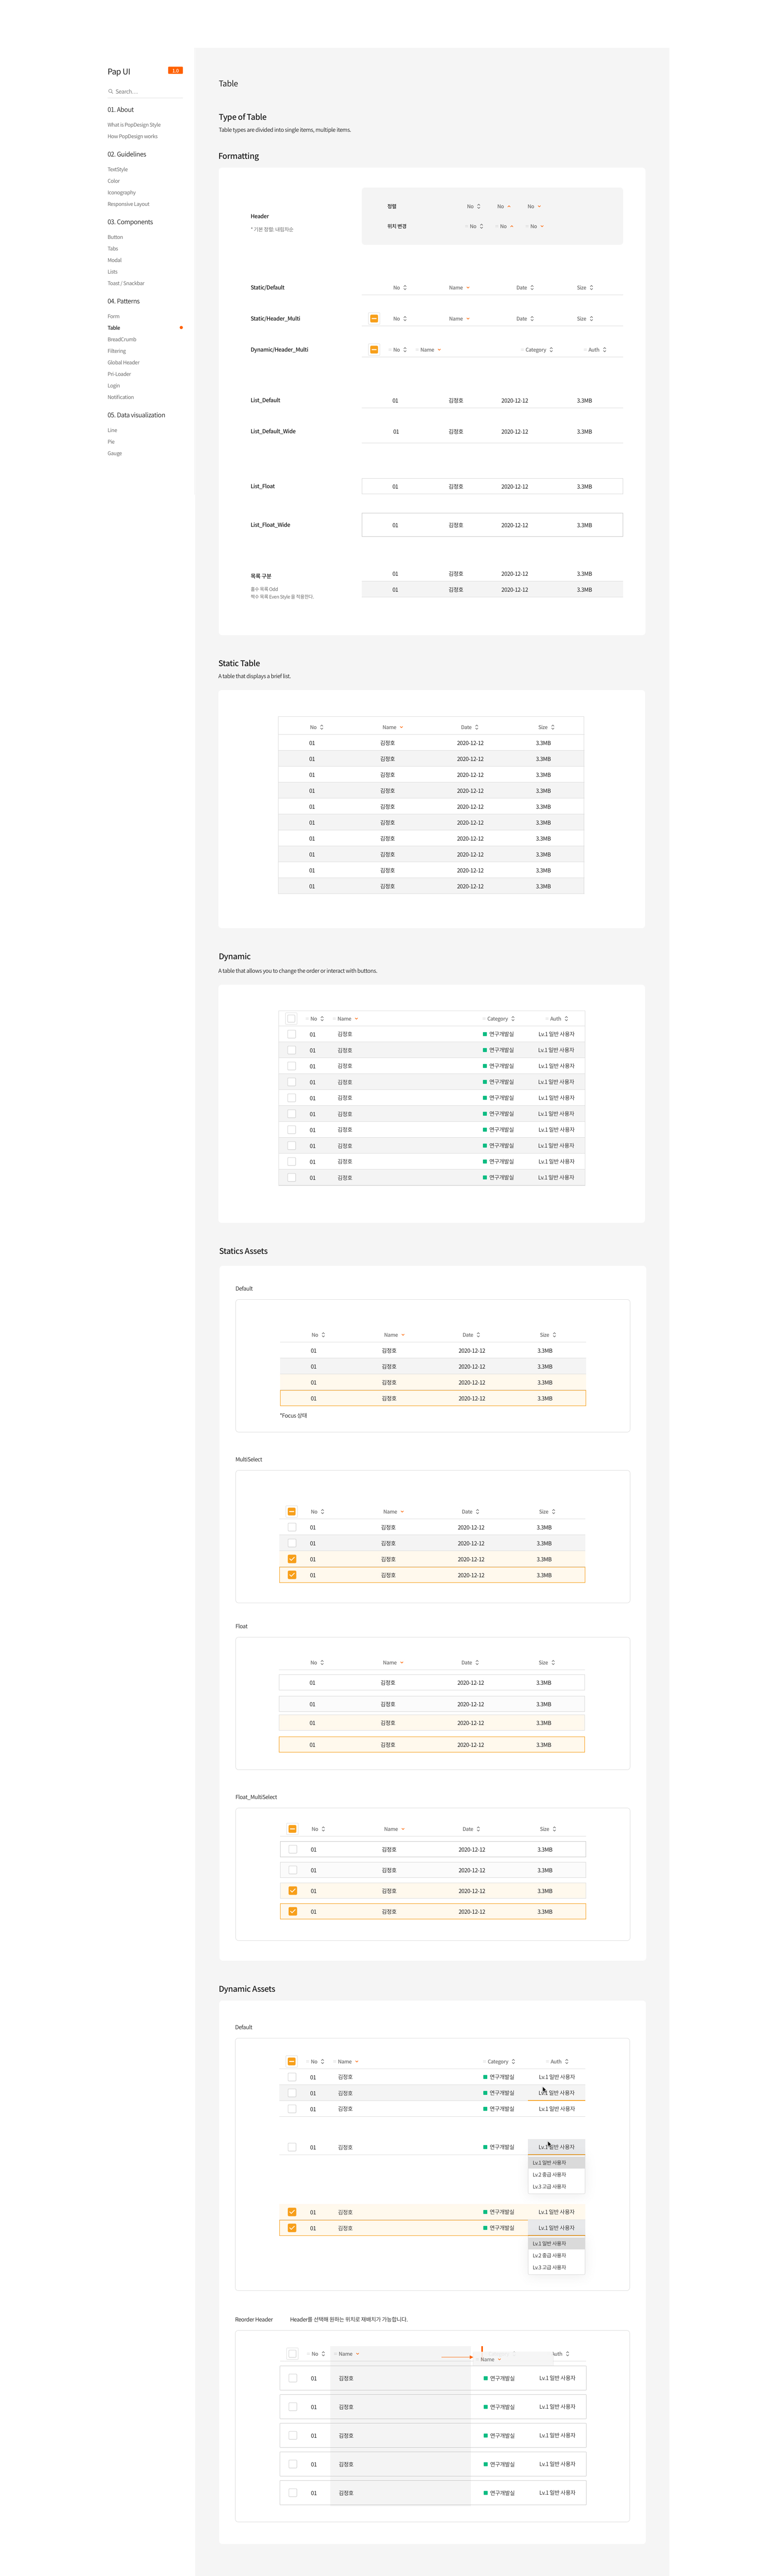
Task: Click Size sort arrows in Static/Default header sample
Action: pos(591,287)
